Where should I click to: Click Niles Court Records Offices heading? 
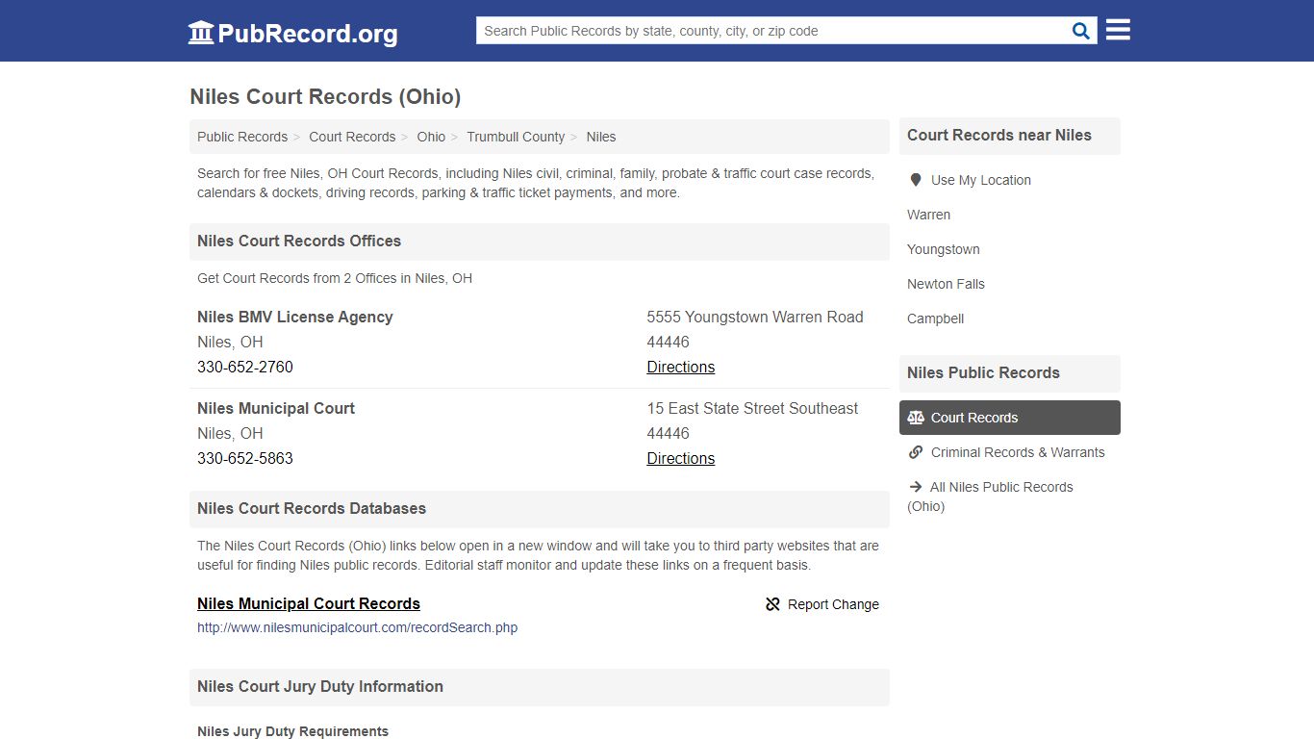299,241
